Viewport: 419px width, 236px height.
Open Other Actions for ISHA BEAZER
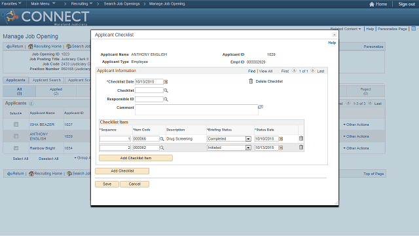[356, 125]
